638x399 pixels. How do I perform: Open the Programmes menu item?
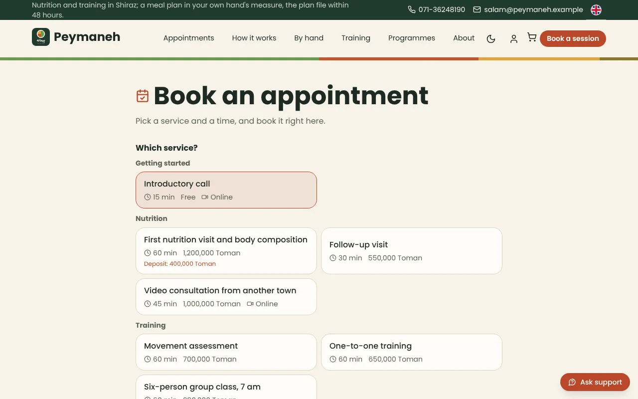pos(412,38)
